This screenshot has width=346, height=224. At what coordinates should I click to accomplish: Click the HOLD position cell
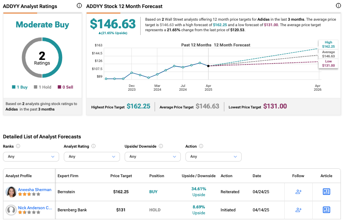[155, 210]
